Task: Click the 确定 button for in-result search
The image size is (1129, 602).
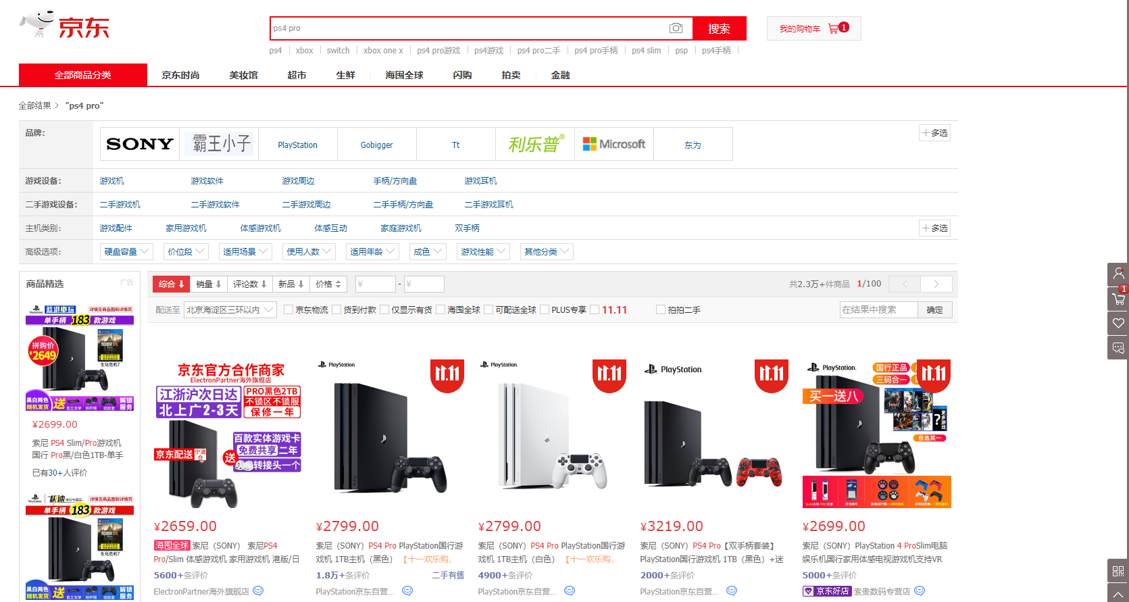Action: coord(934,310)
